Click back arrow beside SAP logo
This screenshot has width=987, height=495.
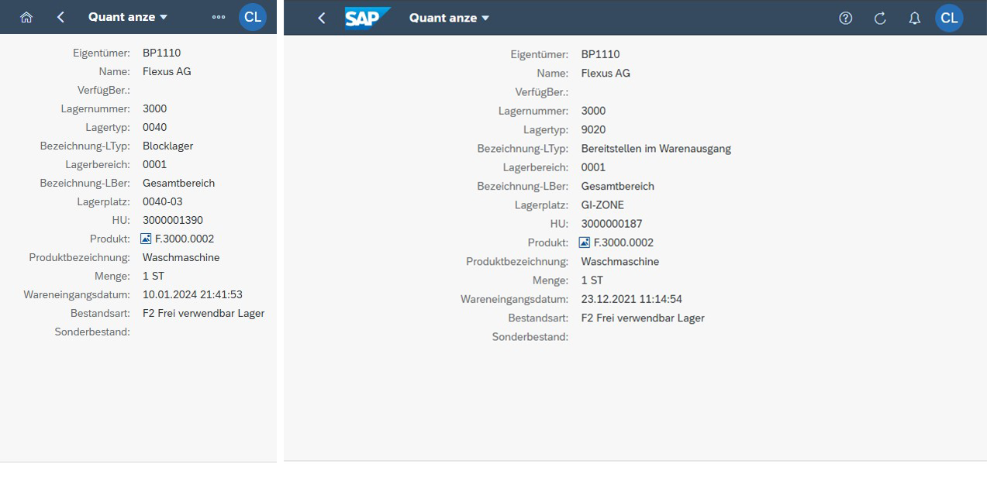click(x=322, y=18)
